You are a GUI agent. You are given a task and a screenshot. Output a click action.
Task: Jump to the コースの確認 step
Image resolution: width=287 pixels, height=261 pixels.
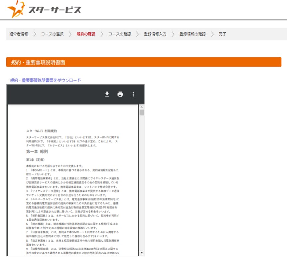119,34
